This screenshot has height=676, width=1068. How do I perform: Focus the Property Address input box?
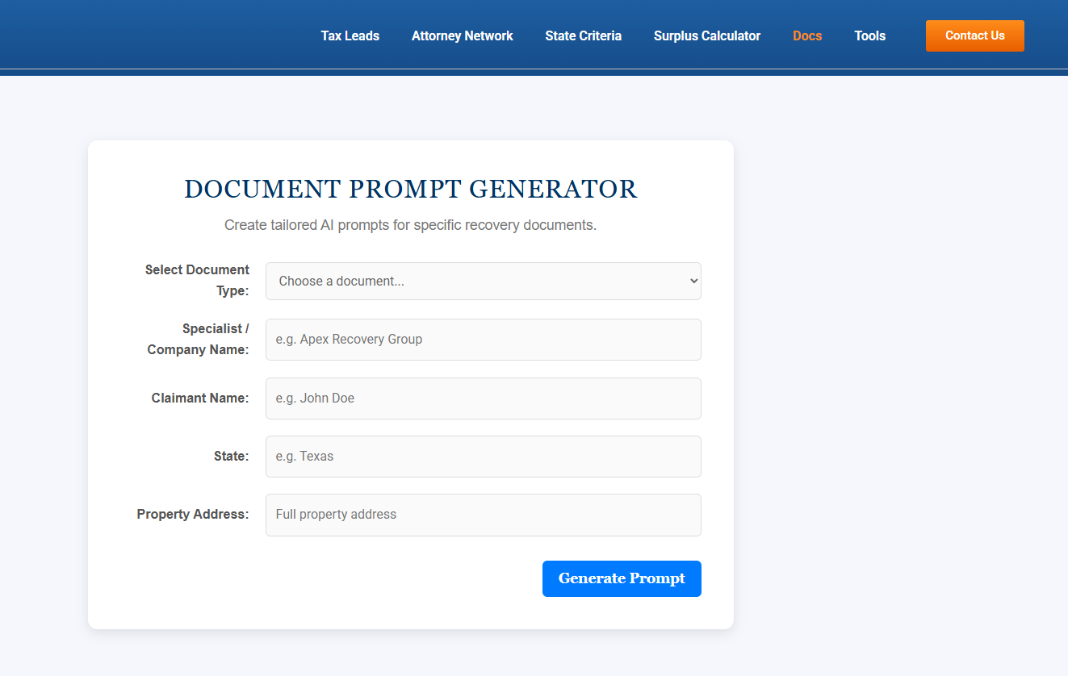point(483,515)
